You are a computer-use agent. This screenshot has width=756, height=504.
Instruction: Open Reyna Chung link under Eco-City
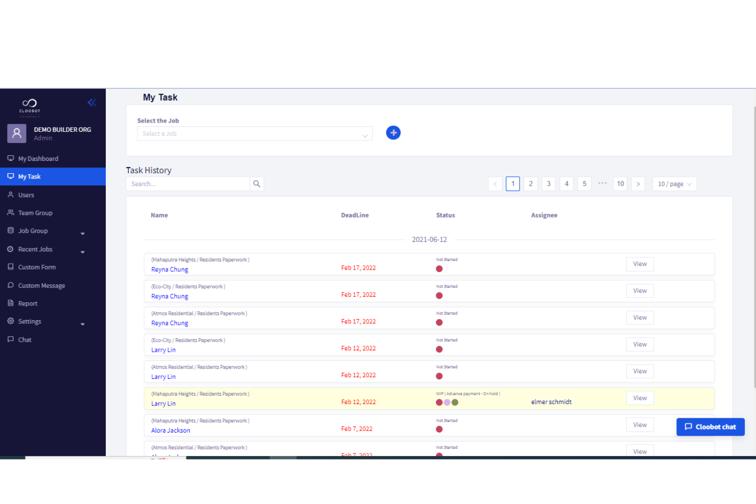170,296
